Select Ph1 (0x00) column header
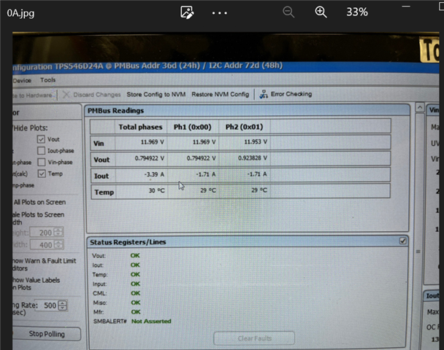Image resolution: width=444 pixels, height=350 pixels. coord(192,127)
